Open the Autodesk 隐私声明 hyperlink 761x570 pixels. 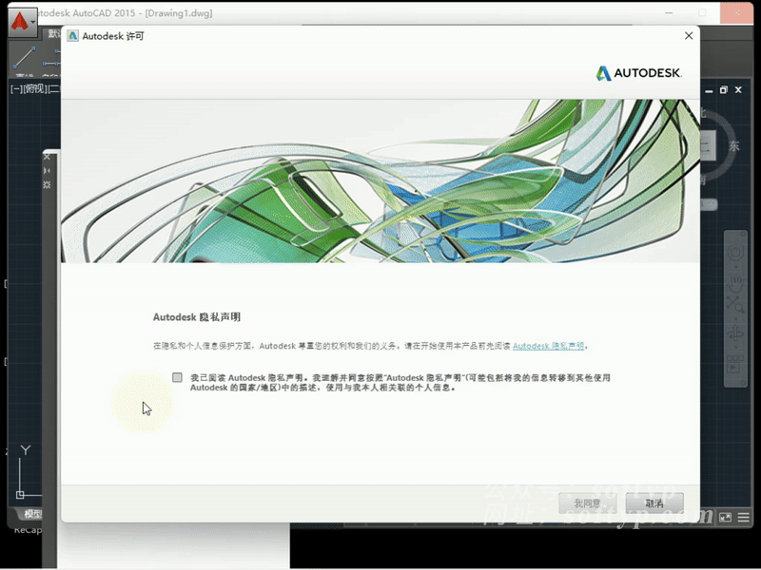click(x=549, y=346)
